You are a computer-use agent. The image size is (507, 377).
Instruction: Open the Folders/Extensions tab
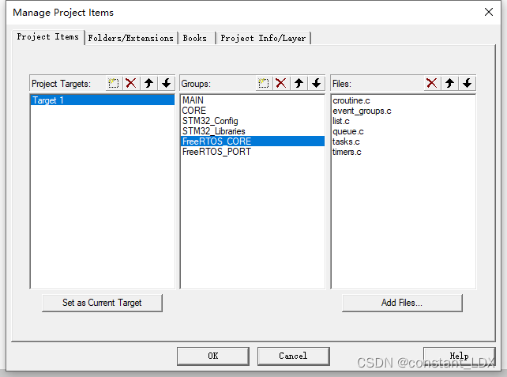tap(131, 38)
